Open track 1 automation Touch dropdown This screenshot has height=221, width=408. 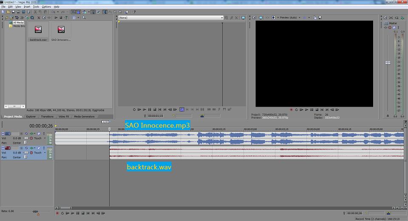coord(45,138)
